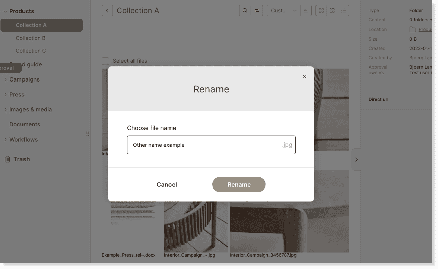Expand the Campaigns section
The height and width of the screenshot is (269, 438).
click(x=6, y=79)
